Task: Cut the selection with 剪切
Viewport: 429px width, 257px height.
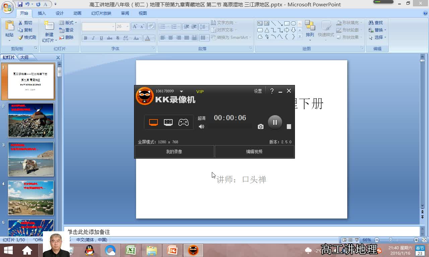Action: click(x=25, y=23)
